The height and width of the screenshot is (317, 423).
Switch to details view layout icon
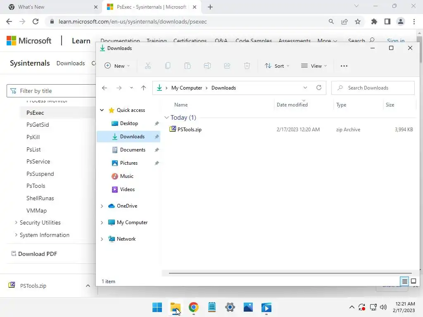point(405,282)
